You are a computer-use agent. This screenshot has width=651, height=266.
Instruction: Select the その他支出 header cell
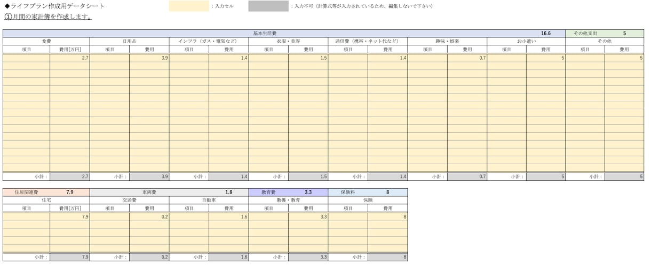click(585, 33)
